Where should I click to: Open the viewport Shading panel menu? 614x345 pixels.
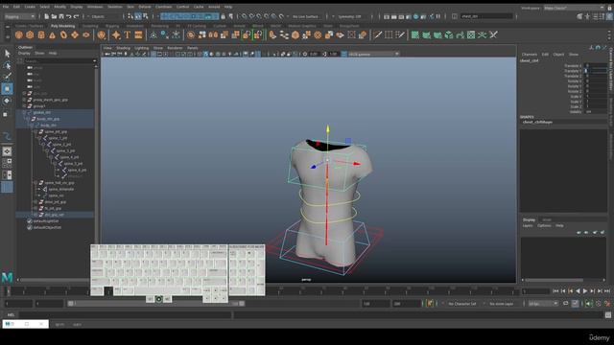point(123,48)
